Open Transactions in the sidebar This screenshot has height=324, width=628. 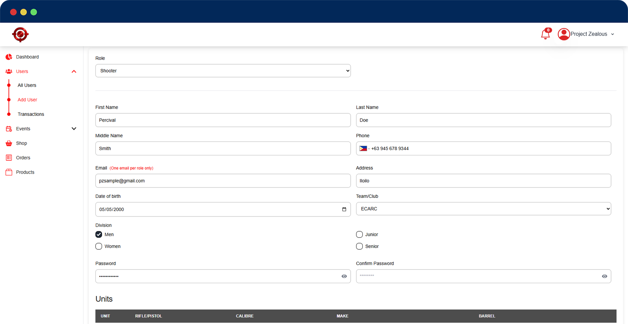31,114
